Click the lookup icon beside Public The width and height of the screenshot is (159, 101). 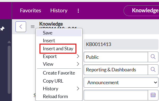click(x=153, y=57)
